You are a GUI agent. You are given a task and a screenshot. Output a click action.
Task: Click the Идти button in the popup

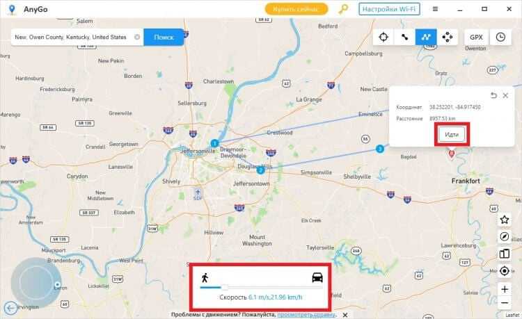pyautogui.click(x=452, y=134)
